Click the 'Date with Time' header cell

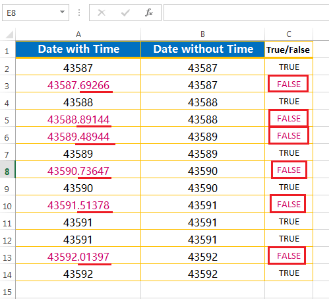(78, 50)
